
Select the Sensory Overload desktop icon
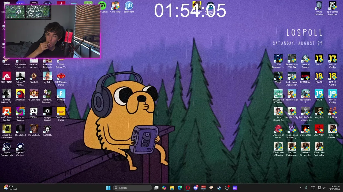tap(20, 114)
